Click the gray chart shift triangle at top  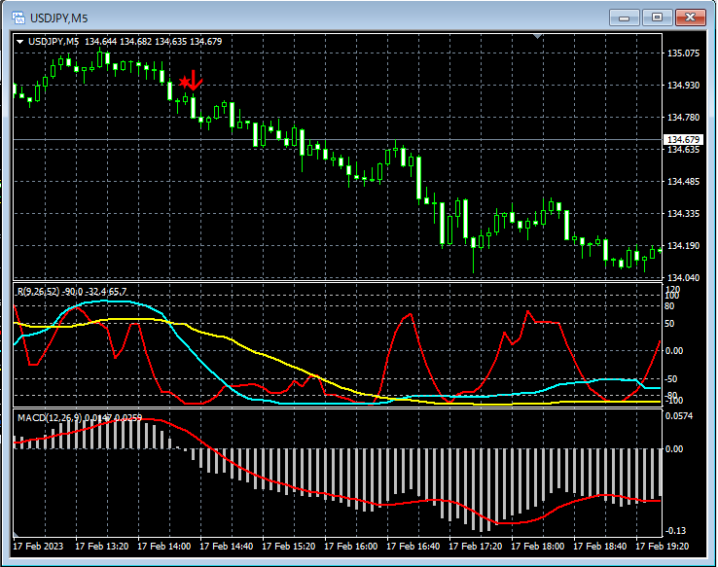(538, 38)
